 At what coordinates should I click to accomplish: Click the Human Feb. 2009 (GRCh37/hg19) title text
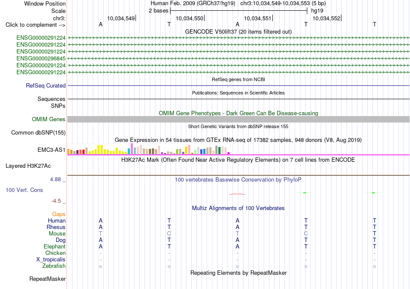point(193,3)
